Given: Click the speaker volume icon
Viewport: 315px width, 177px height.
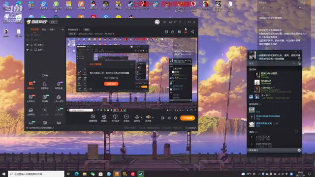Looking at the screenshot, I should pos(148,117).
